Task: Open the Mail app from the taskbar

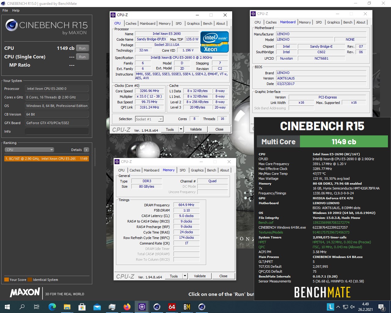Action: 97,307
